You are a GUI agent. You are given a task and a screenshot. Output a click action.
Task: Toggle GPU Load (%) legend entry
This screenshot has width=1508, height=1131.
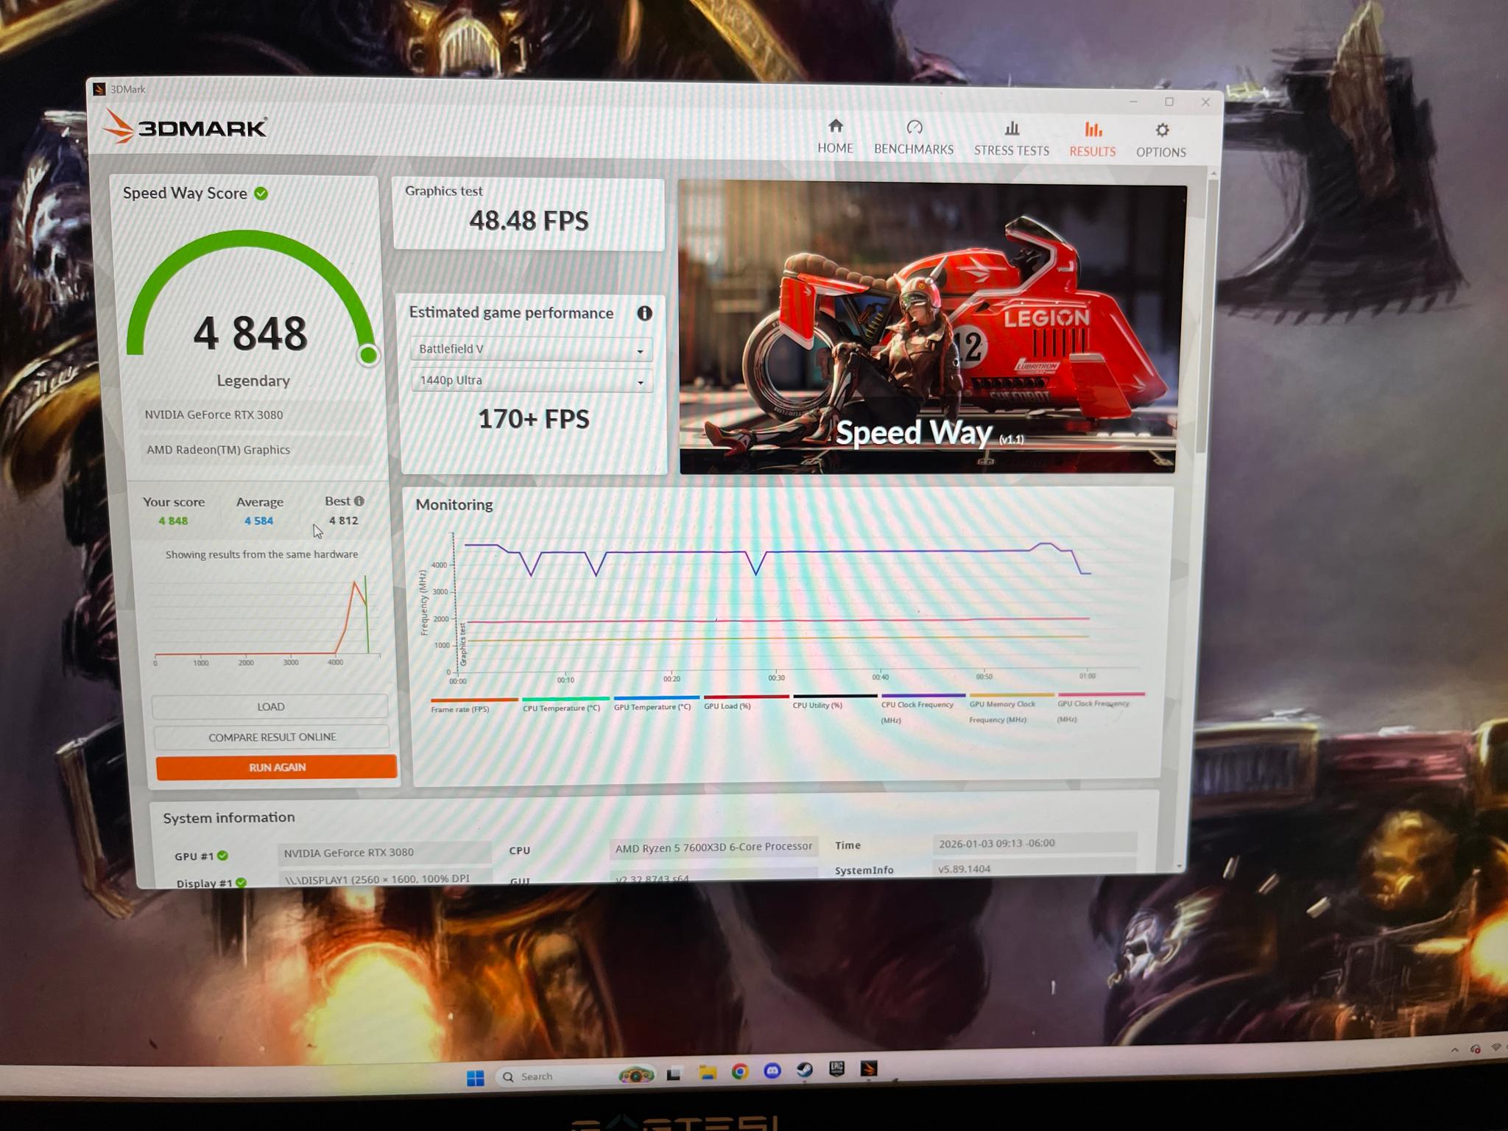tap(745, 702)
